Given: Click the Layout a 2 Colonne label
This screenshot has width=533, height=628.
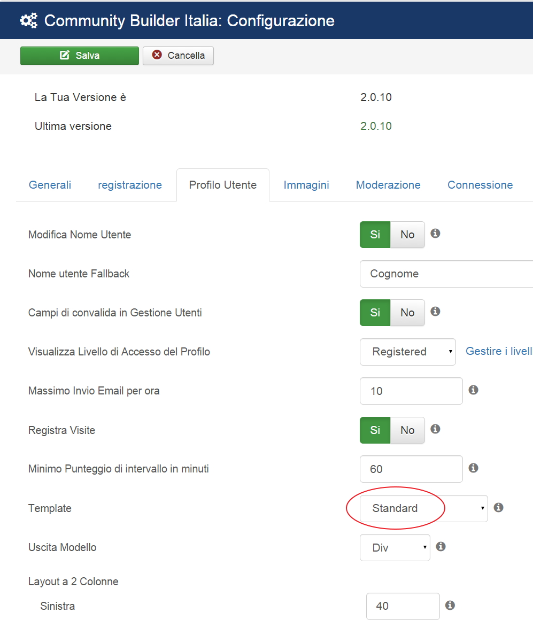Looking at the screenshot, I should (73, 582).
